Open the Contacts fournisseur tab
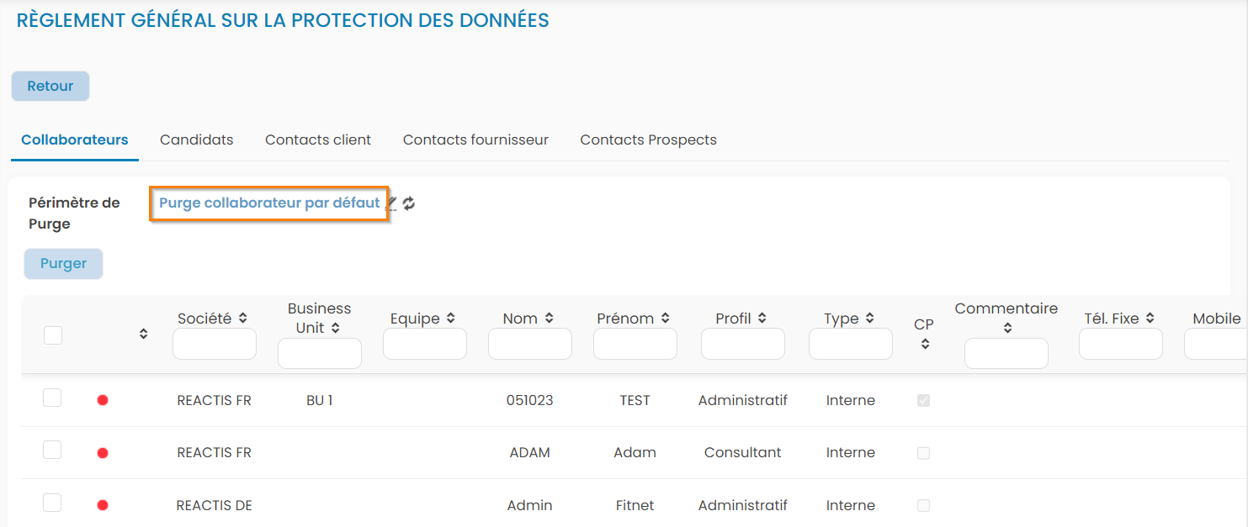The height and width of the screenshot is (527, 1248). tap(475, 140)
